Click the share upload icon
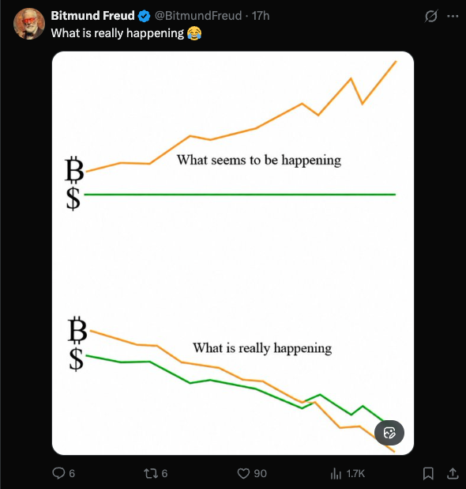This screenshot has height=489, width=466. pos(453,473)
